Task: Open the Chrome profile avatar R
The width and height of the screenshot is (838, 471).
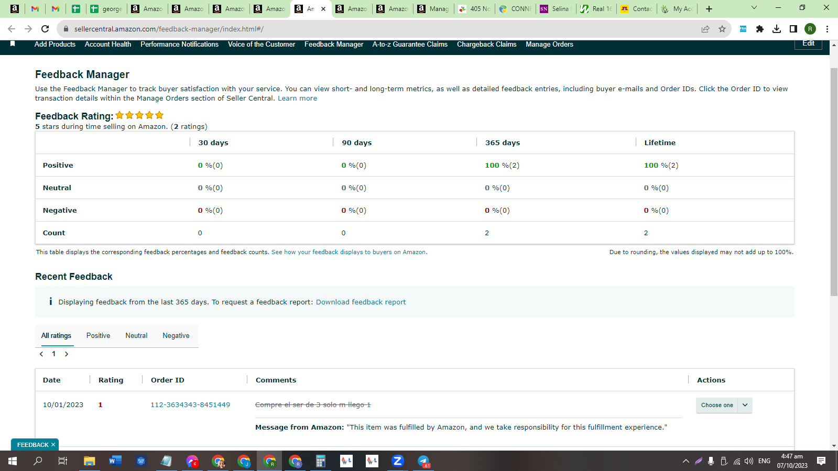Action: click(x=810, y=29)
